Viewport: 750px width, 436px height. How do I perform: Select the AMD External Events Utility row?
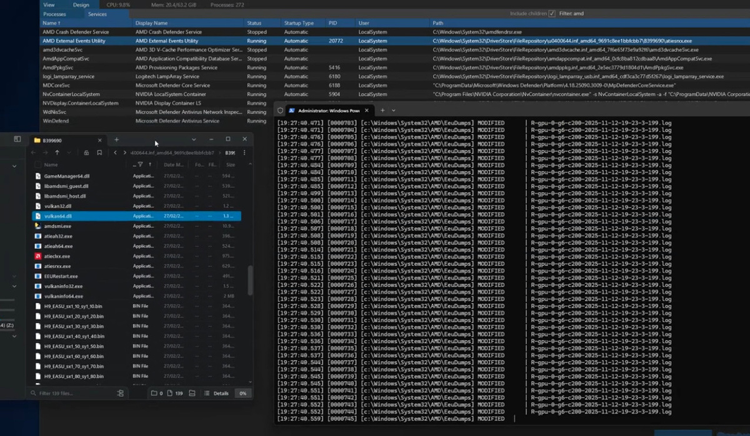[x=395, y=41]
